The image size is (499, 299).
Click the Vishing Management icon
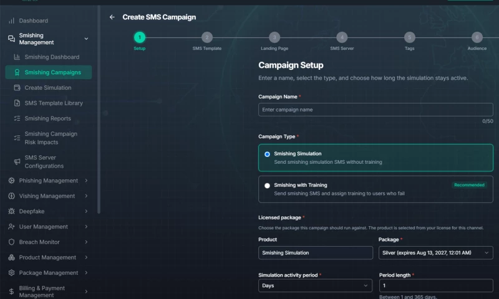click(x=11, y=196)
